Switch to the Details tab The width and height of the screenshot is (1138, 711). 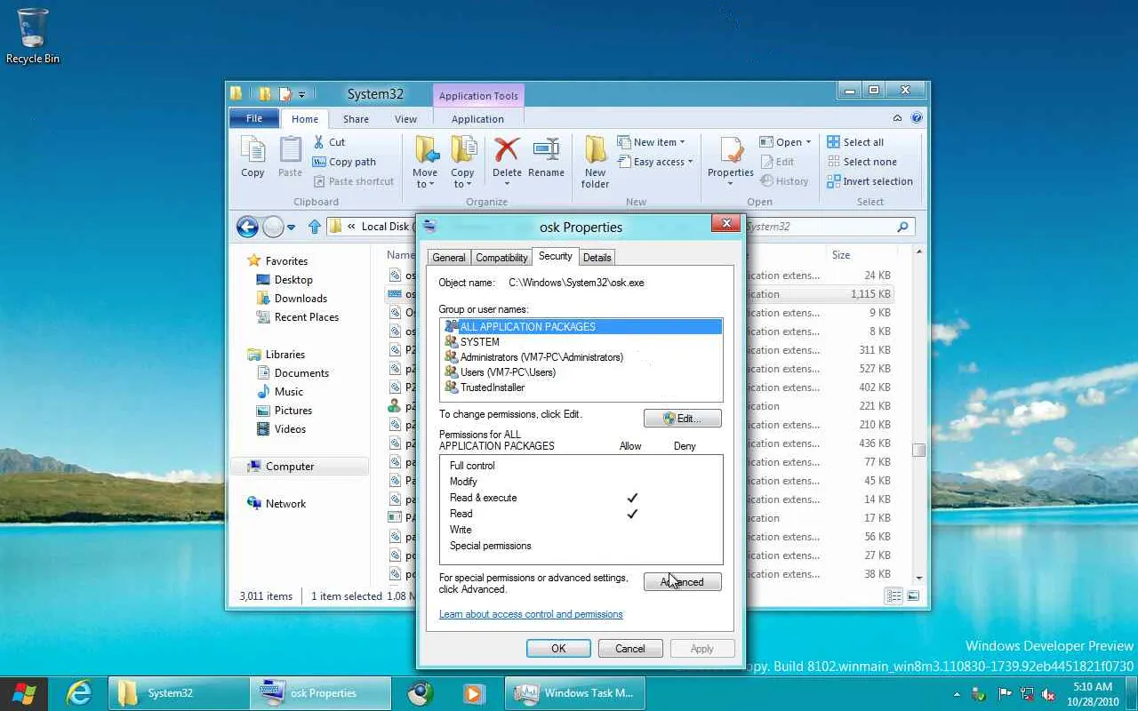(597, 258)
